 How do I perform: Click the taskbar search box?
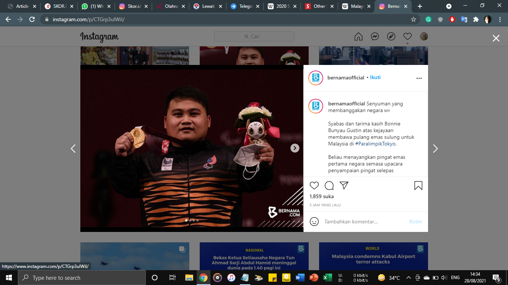(x=81, y=278)
